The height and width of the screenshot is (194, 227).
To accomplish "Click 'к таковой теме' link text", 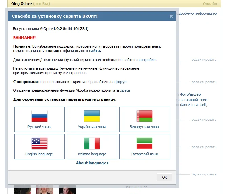I will [x=194, y=100].
